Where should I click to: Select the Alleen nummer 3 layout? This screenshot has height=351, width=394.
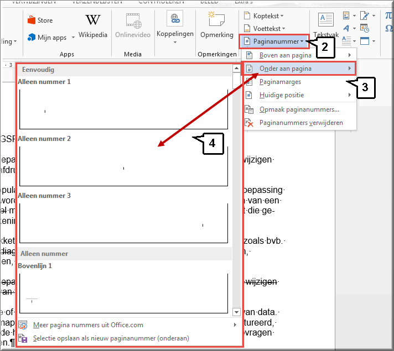124,219
